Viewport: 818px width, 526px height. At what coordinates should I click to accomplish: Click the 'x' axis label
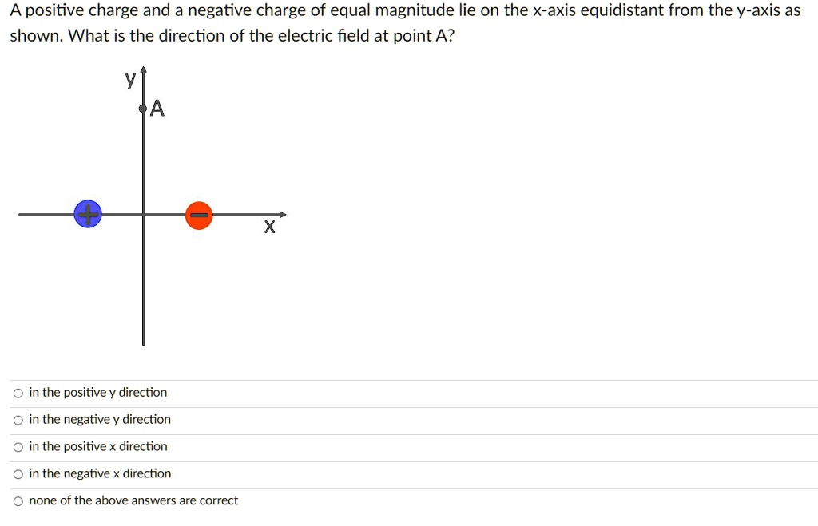point(269,227)
